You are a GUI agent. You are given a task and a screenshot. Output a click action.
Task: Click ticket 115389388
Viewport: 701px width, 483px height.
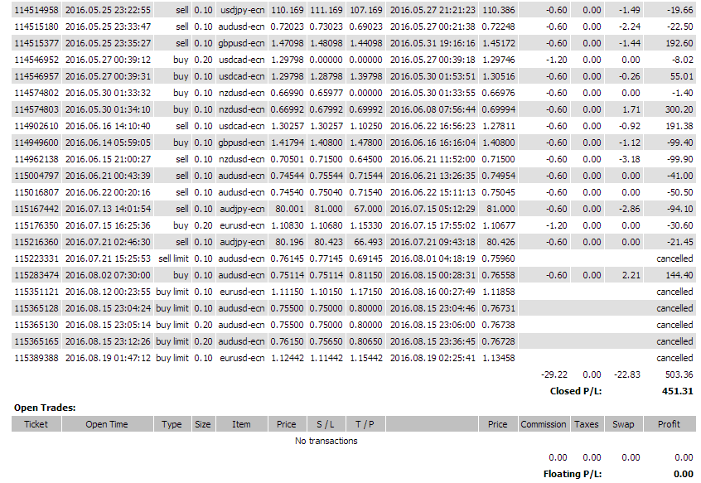[x=36, y=357]
